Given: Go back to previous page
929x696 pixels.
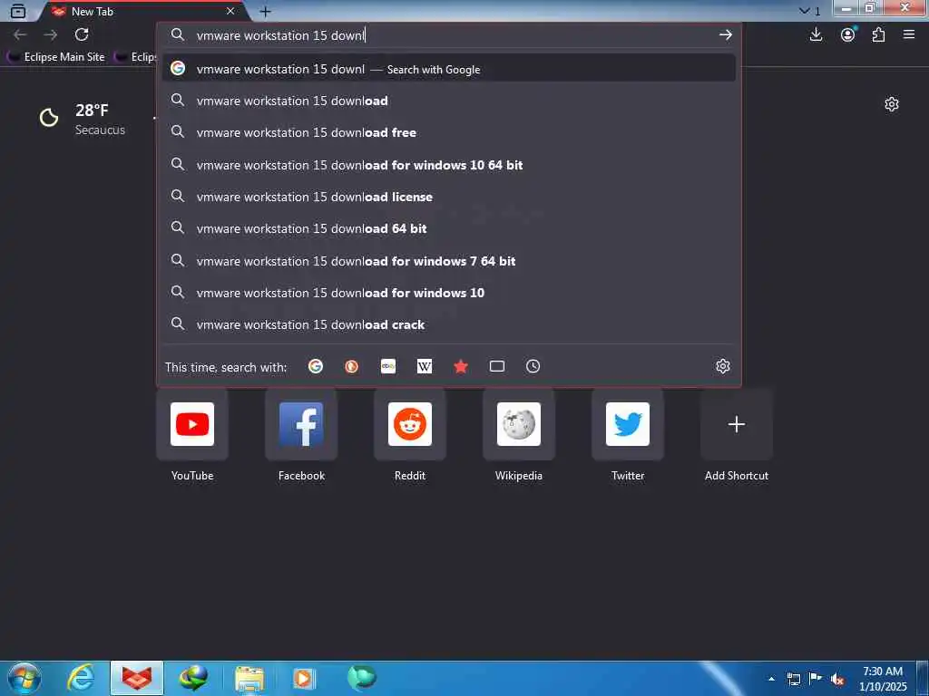Looking at the screenshot, I should 20,35.
